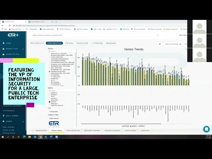The height and width of the screenshot is (159, 212).
Task: Click the A / R Reasoning pill
Action: pos(97,43)
